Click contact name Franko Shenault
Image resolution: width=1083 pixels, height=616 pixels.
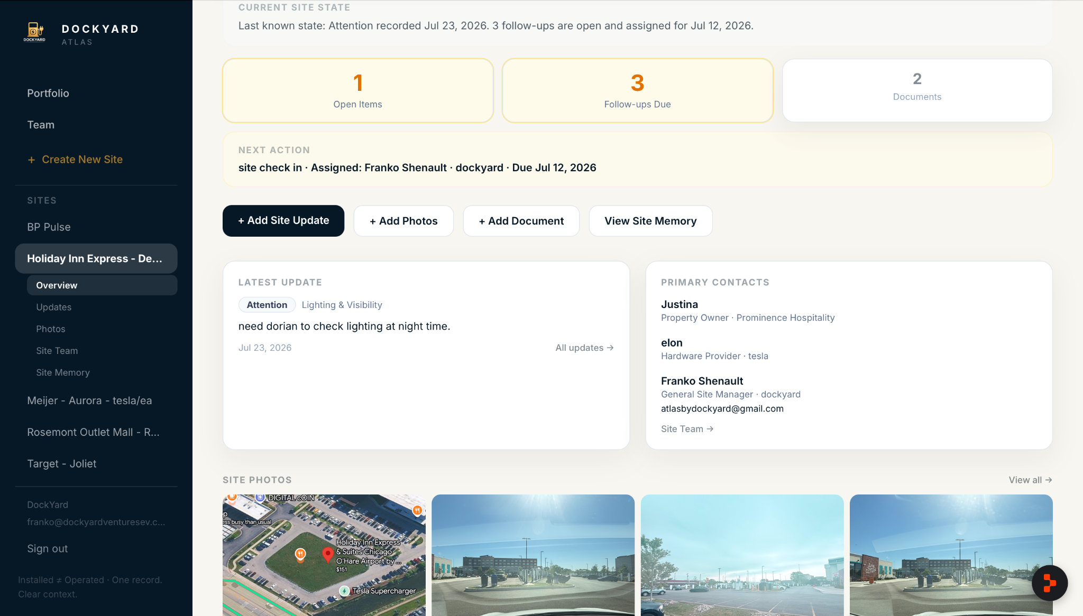[x=702, y=381]
